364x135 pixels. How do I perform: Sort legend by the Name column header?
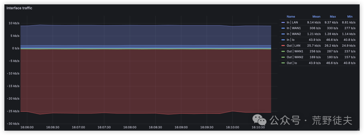point(291,17)
